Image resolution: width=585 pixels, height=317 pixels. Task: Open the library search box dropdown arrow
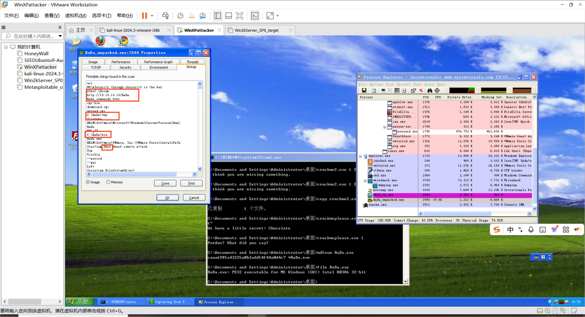(60, 36)
